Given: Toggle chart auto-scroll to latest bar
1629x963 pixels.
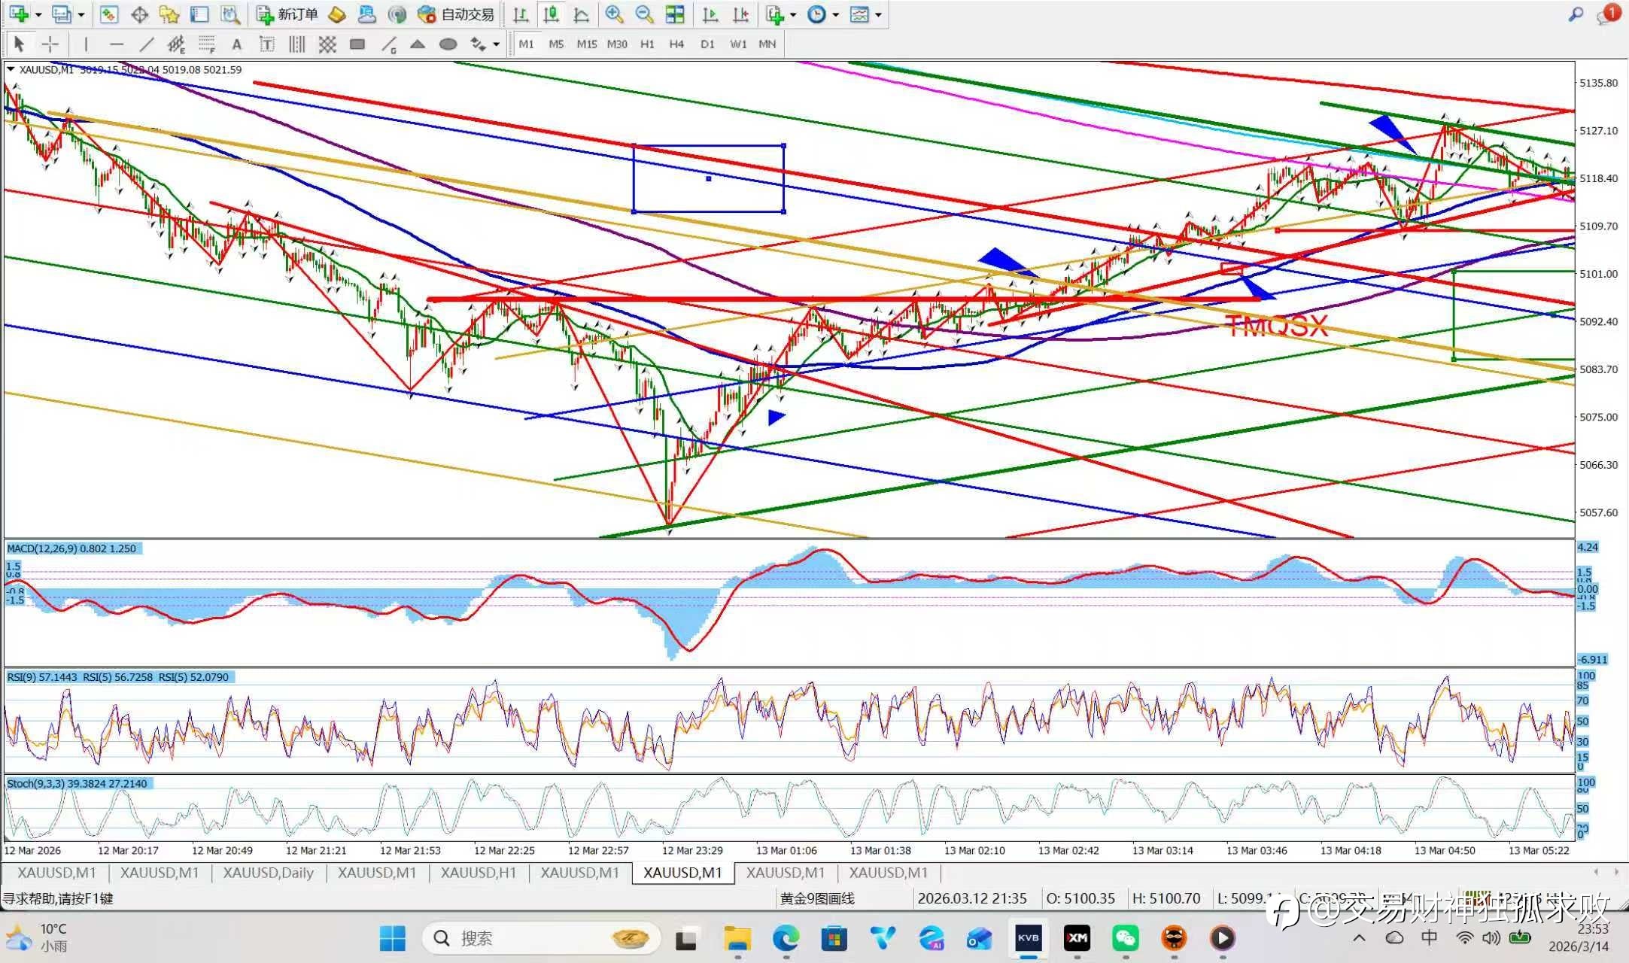Looking at the screenshot, I should coord(710,14).
